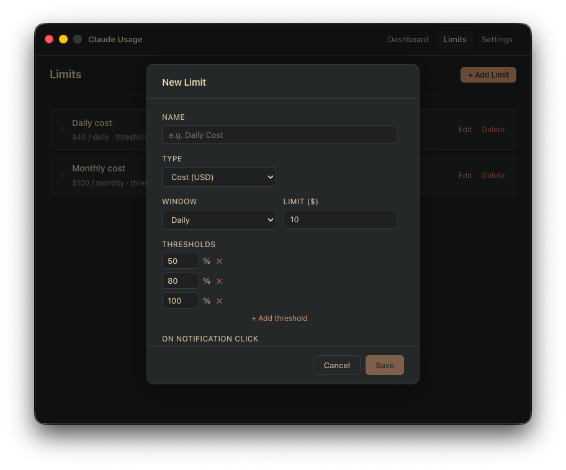Open the Settings tab

coord(496,39)
